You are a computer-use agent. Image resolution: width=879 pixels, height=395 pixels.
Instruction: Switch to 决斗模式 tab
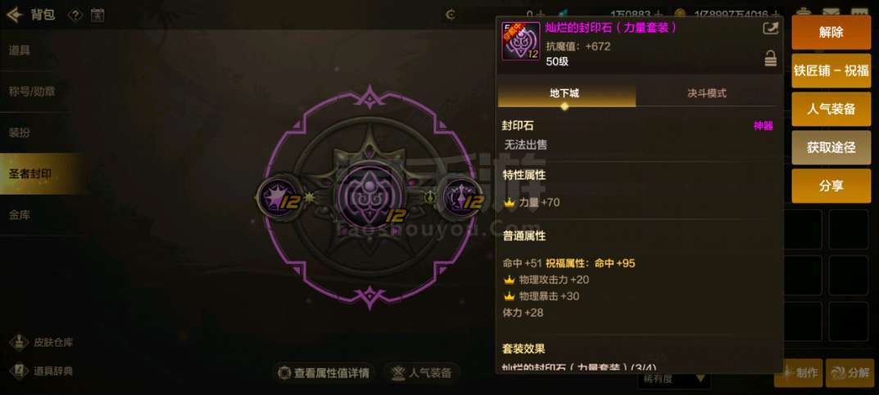[x=706, y=93]
